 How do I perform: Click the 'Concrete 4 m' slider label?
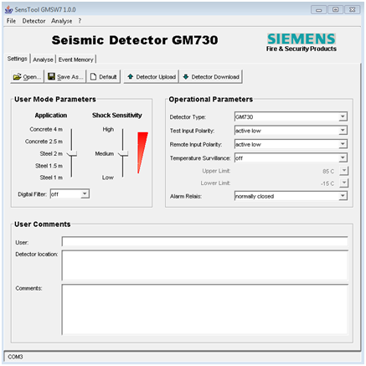46,129
